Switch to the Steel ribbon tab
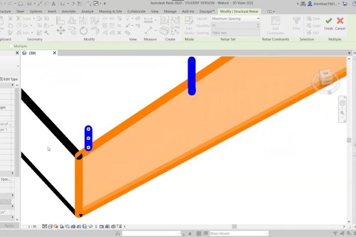This screenshot has width=356, height=237. (x=20, y=11)
